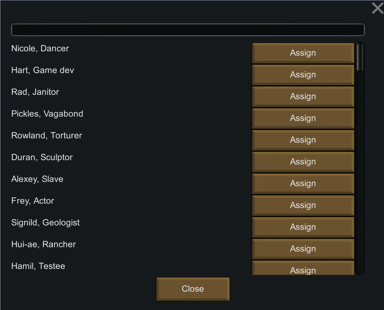The width and height of the screenshot is (384, 310).
Task: Assign Hui-ae, Rancher
Action: 303,249
